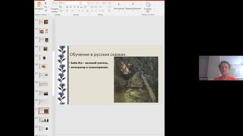Screen dimensions: 243x136
Task: Toggle text shadow S formatting
Action: point(78,7)
